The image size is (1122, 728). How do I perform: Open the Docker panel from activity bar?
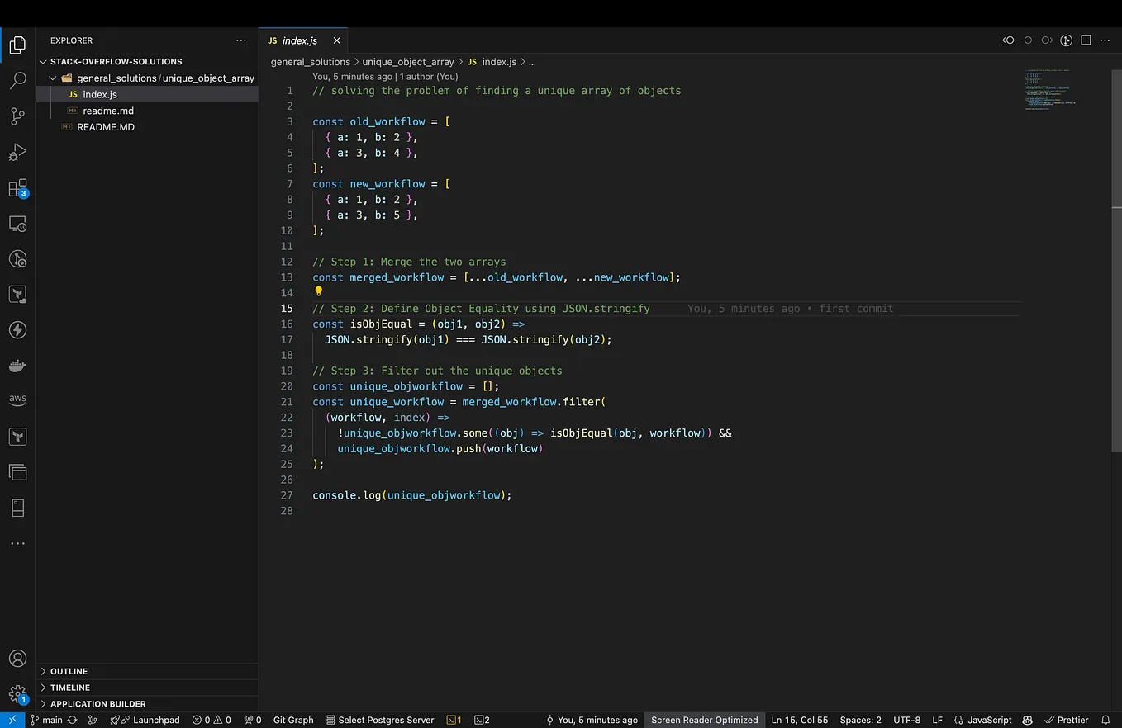coord(17,365)
